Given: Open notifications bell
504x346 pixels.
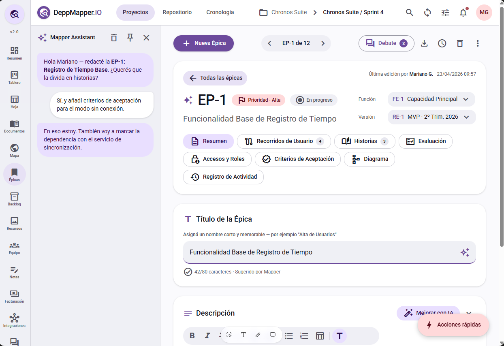Looking at the screenshot, I should coord(463,13).
